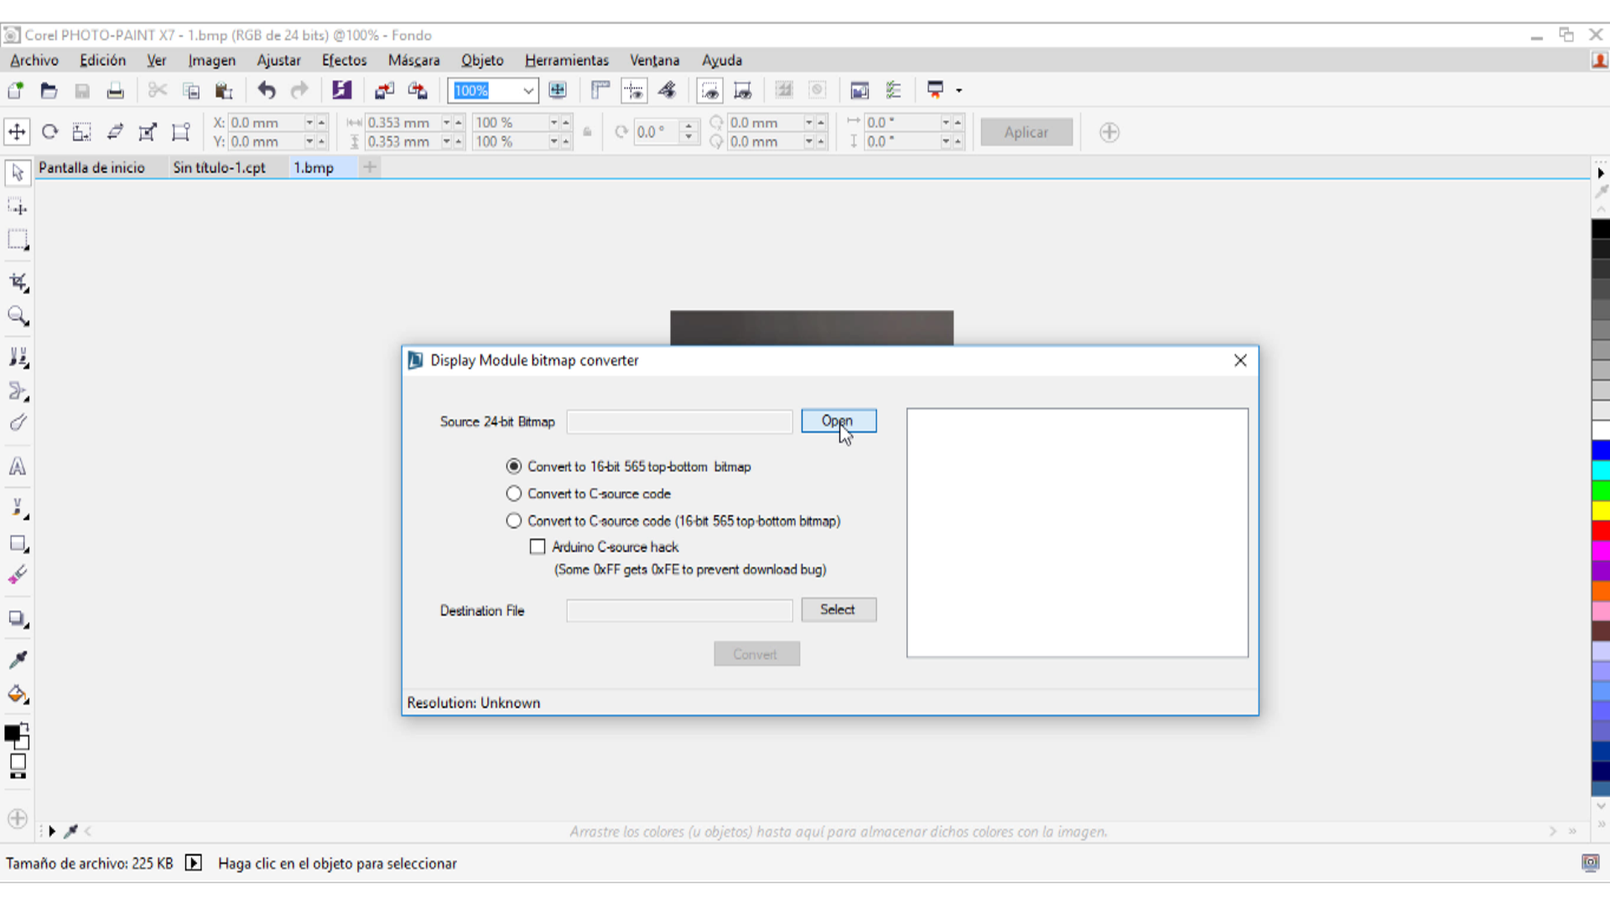Click Select button for destination file

point(838,610)
